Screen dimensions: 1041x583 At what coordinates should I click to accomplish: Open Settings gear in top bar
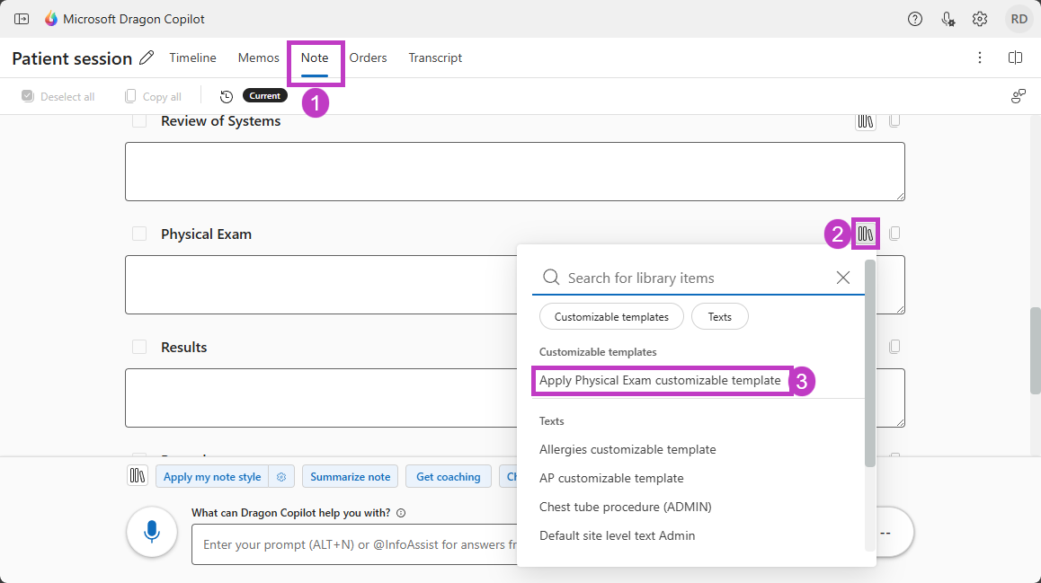pos(980,19)
